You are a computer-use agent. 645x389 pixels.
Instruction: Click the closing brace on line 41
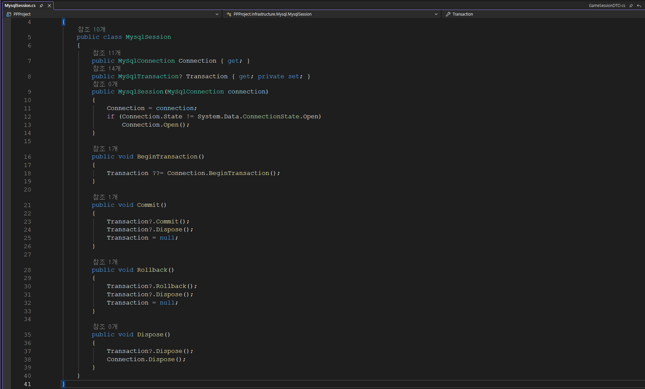63,384
